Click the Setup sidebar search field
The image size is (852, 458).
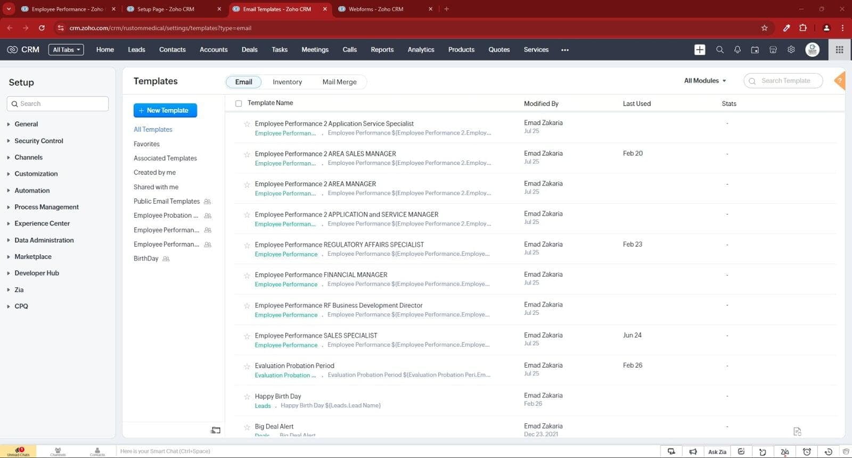tap(58, 104)
